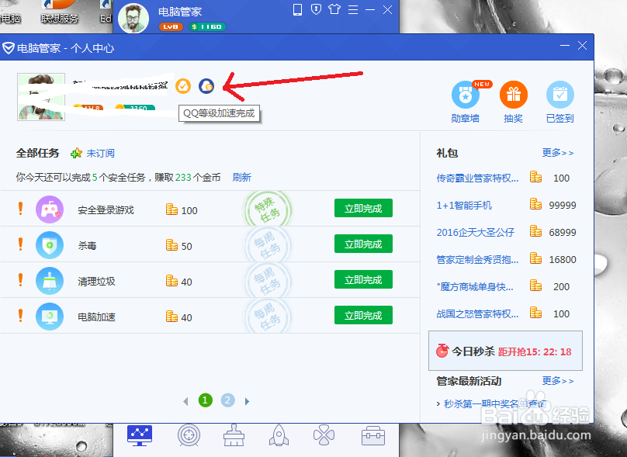
Task: Open the toolbox icon in the bottom bar
Action: click(373, 435)
